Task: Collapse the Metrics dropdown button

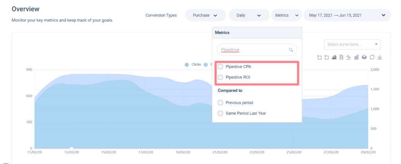Action: tap(286, 15)
